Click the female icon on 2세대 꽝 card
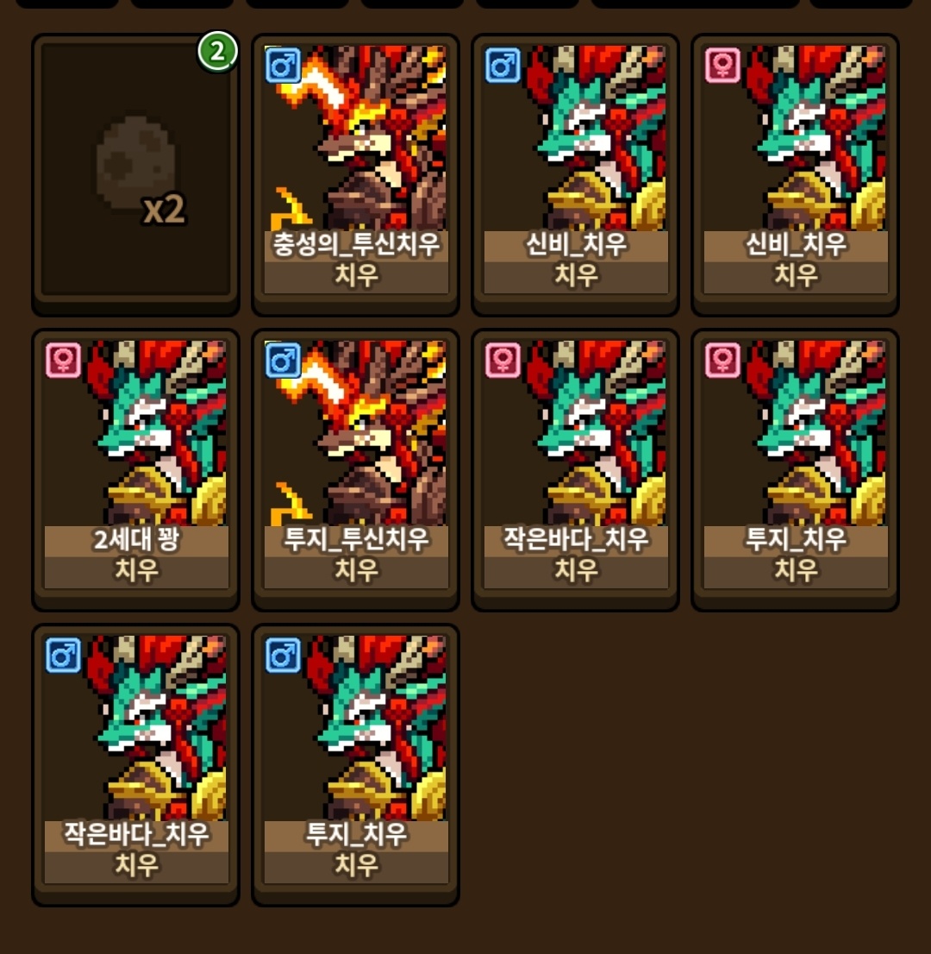Viewport: 931px width, 954px height. tap(63, 360)
